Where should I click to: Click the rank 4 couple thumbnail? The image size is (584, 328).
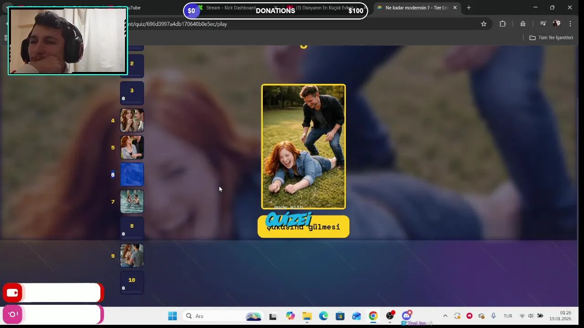tap(132, 120)
